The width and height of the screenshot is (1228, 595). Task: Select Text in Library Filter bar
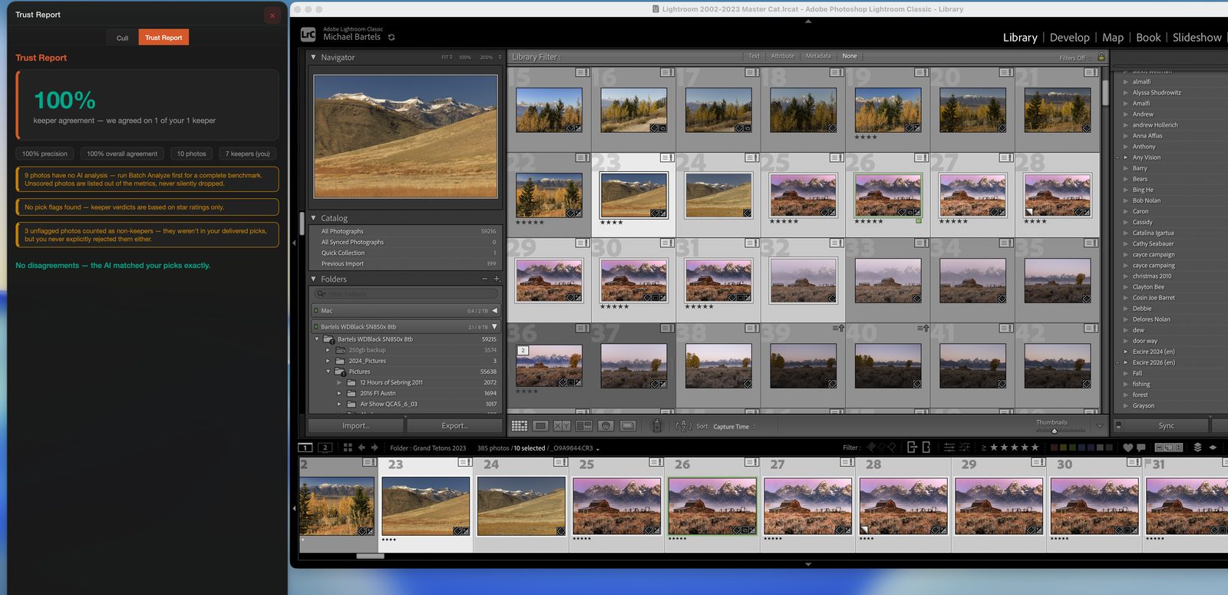[754, 56]
